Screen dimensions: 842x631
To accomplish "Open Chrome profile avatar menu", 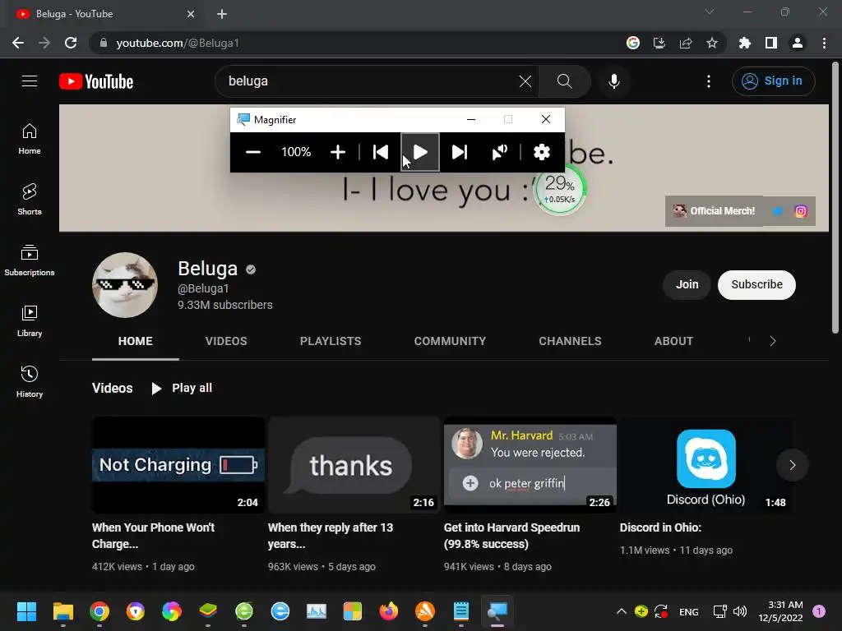I will (798, 43).
